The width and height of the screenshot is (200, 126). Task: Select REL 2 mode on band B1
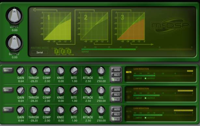(x=116, y=80)
